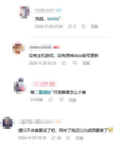
Task: Open avatar of the lanota commenter
Action: [x=25, y=12]
